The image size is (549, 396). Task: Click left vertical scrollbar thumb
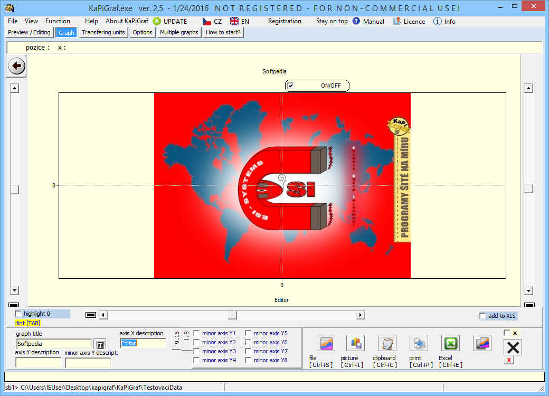(14, 190)
